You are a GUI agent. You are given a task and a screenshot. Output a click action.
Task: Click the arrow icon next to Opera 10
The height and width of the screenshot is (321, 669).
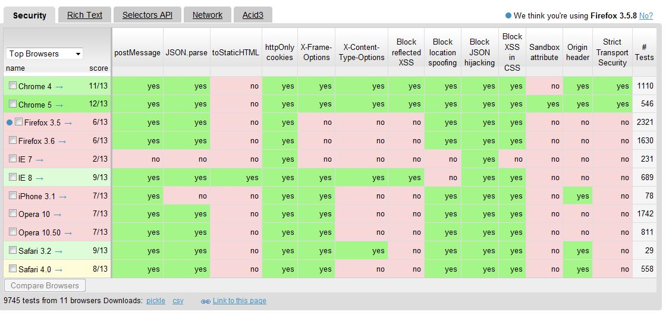(58, 215)
